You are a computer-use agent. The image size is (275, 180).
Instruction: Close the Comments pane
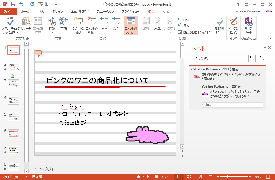point(270,47)
